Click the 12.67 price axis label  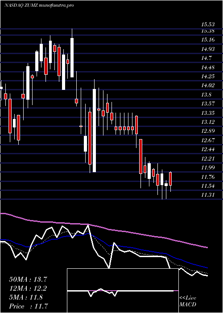208,140
